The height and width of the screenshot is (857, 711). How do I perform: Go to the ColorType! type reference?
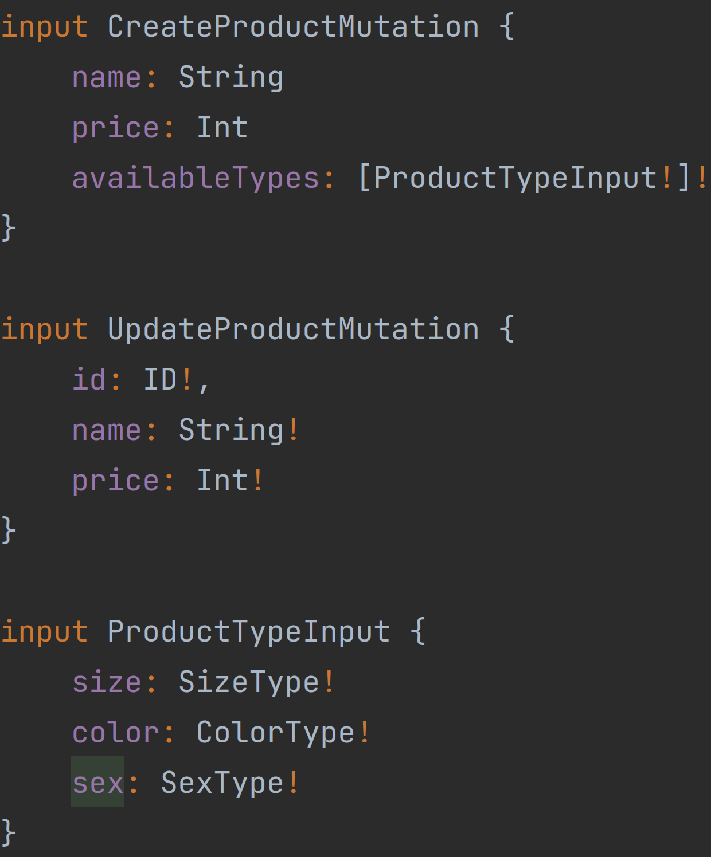[x=283, y=734]
